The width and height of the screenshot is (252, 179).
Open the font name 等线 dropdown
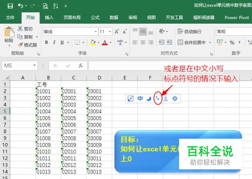(x=96, y=31)
